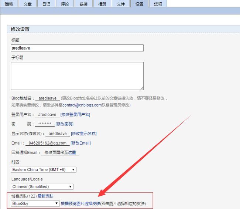Click the masked password value ********
The width and height of the screenshot is (240, 209).
pos(45,124)
